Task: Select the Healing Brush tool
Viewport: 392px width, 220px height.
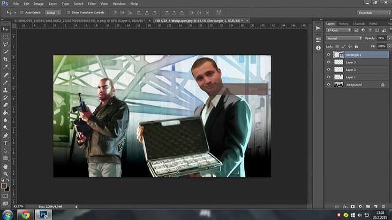Action: click(6, 75)
